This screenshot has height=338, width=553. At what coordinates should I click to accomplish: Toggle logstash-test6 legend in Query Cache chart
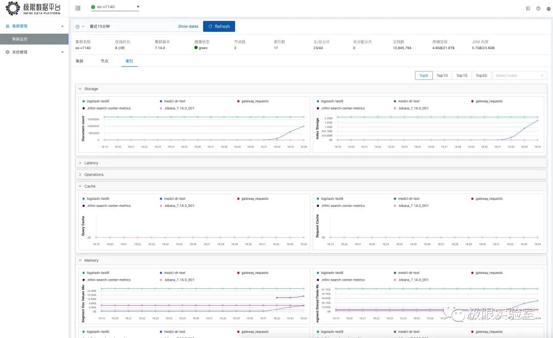coord(96,199)
